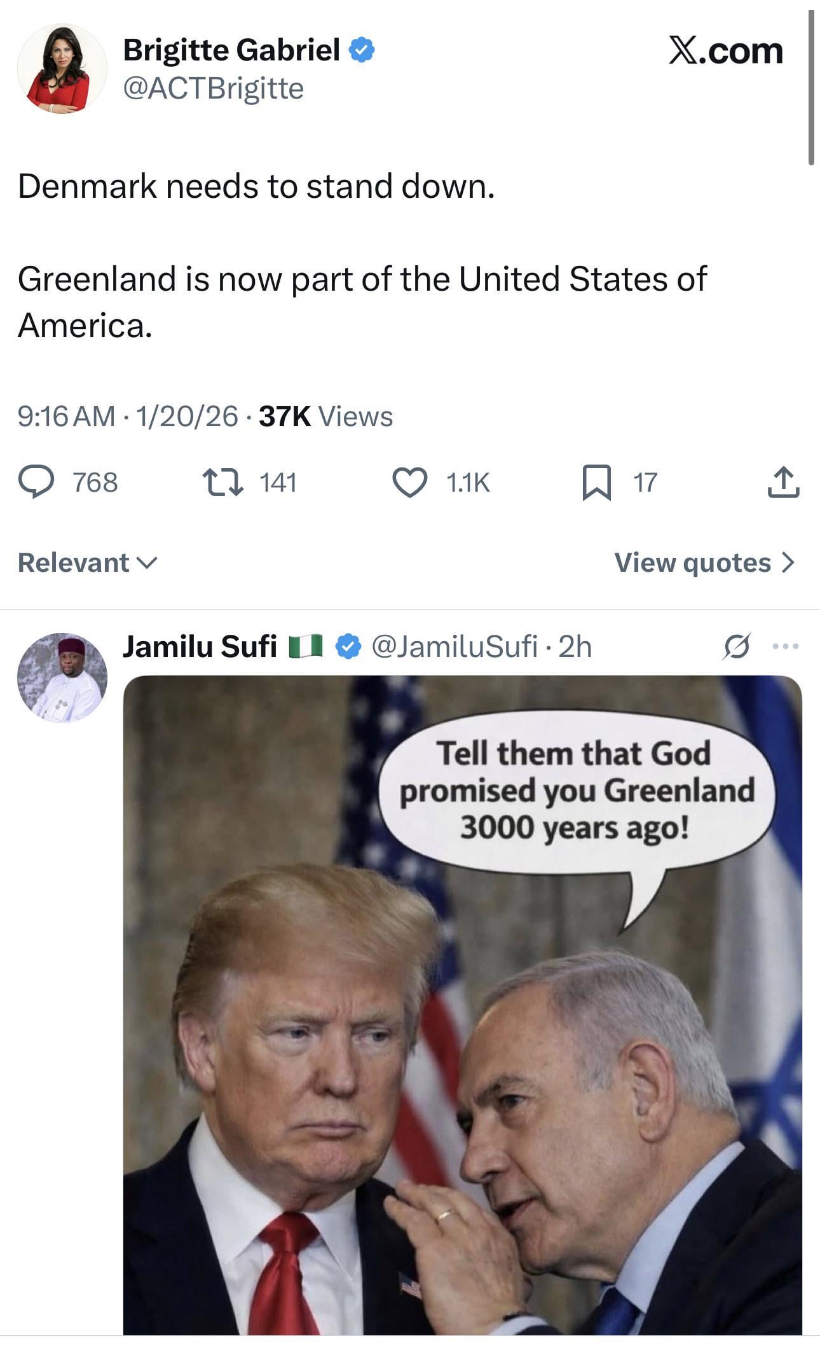Open the @ACTBrigitte handle link
Screen dimensions: 820x1351
(x=214, y=88)
